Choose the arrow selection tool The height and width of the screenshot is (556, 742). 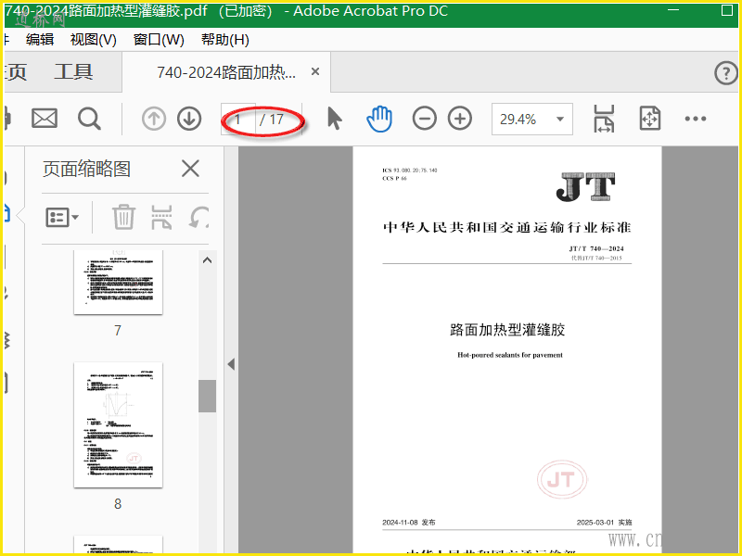(x=334, y=119)
